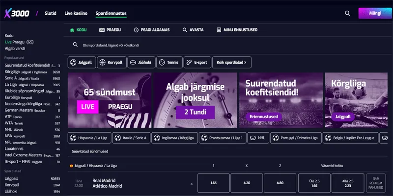393x196 pixels.
Task: Select the Jalgpall football sport chip
Action: click(82, 63)
